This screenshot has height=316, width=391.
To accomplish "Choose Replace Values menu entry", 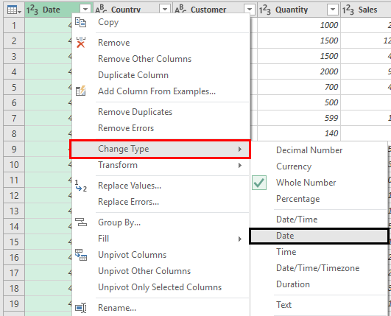I will (x=130, y=186).
